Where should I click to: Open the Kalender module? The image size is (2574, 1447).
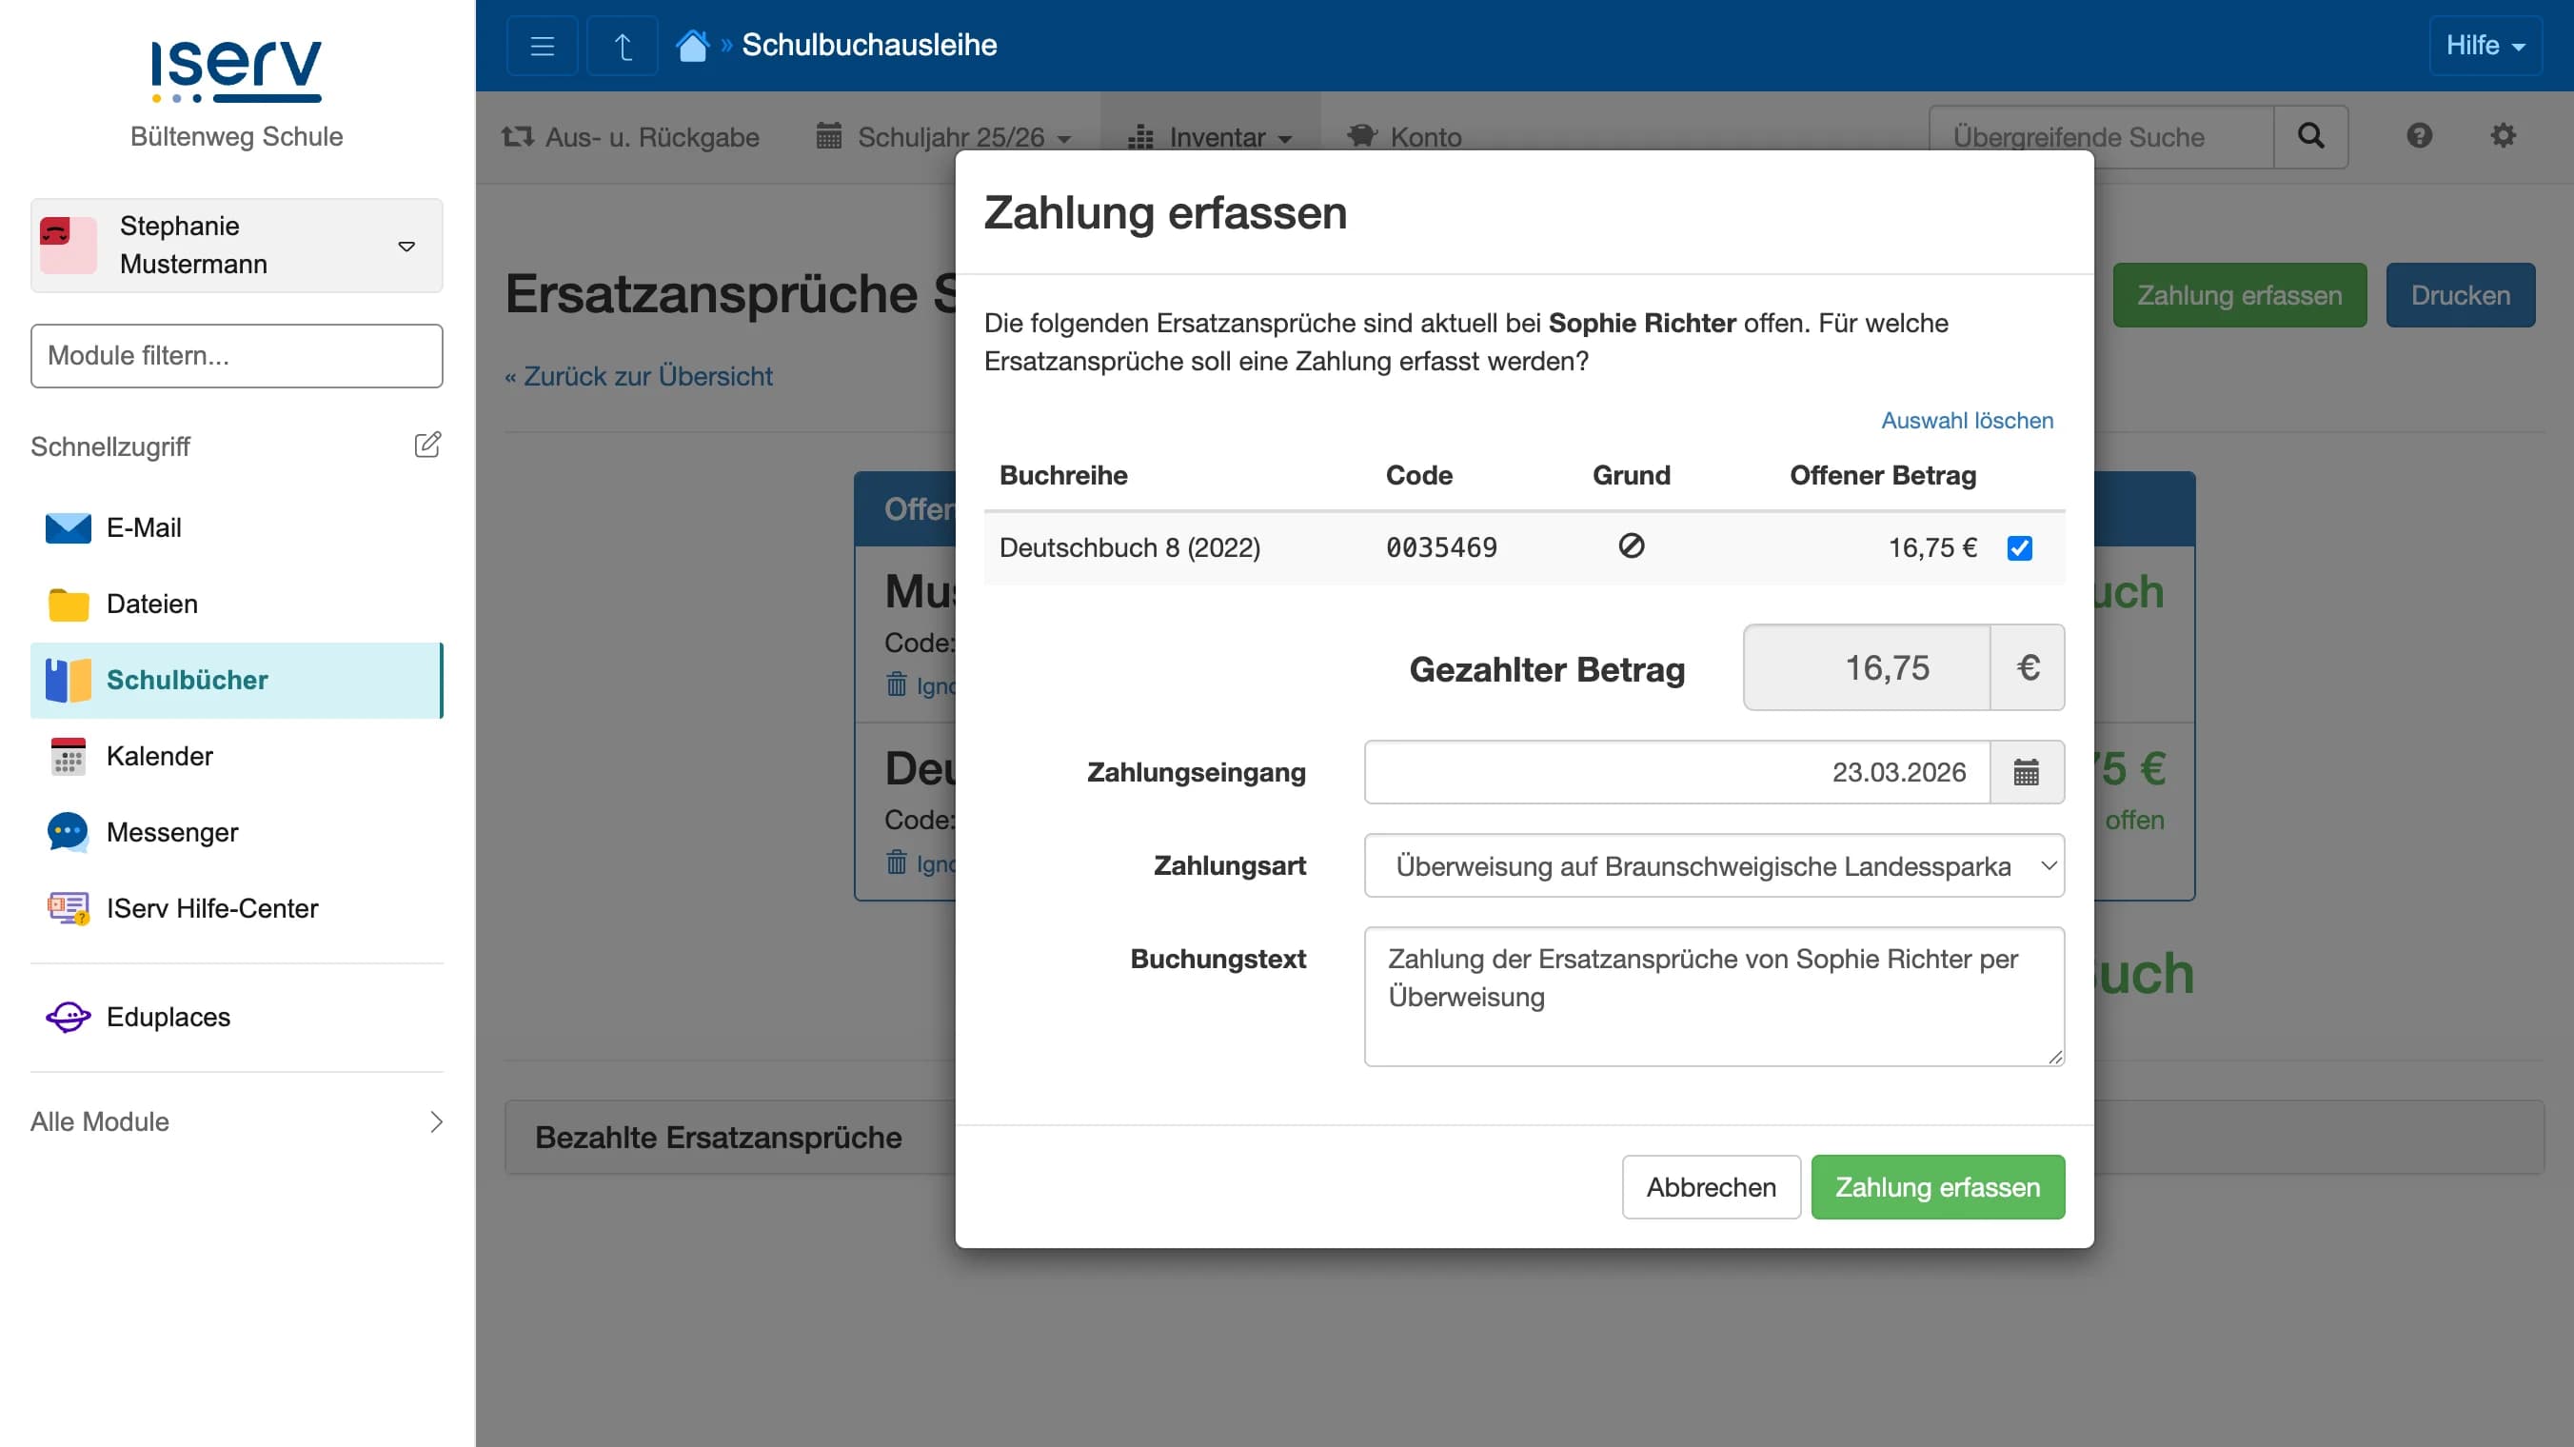tap(159, 756)
